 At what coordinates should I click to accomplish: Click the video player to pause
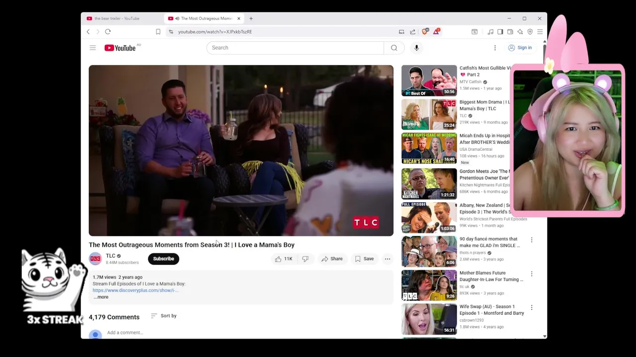click(x=241, y=150)
